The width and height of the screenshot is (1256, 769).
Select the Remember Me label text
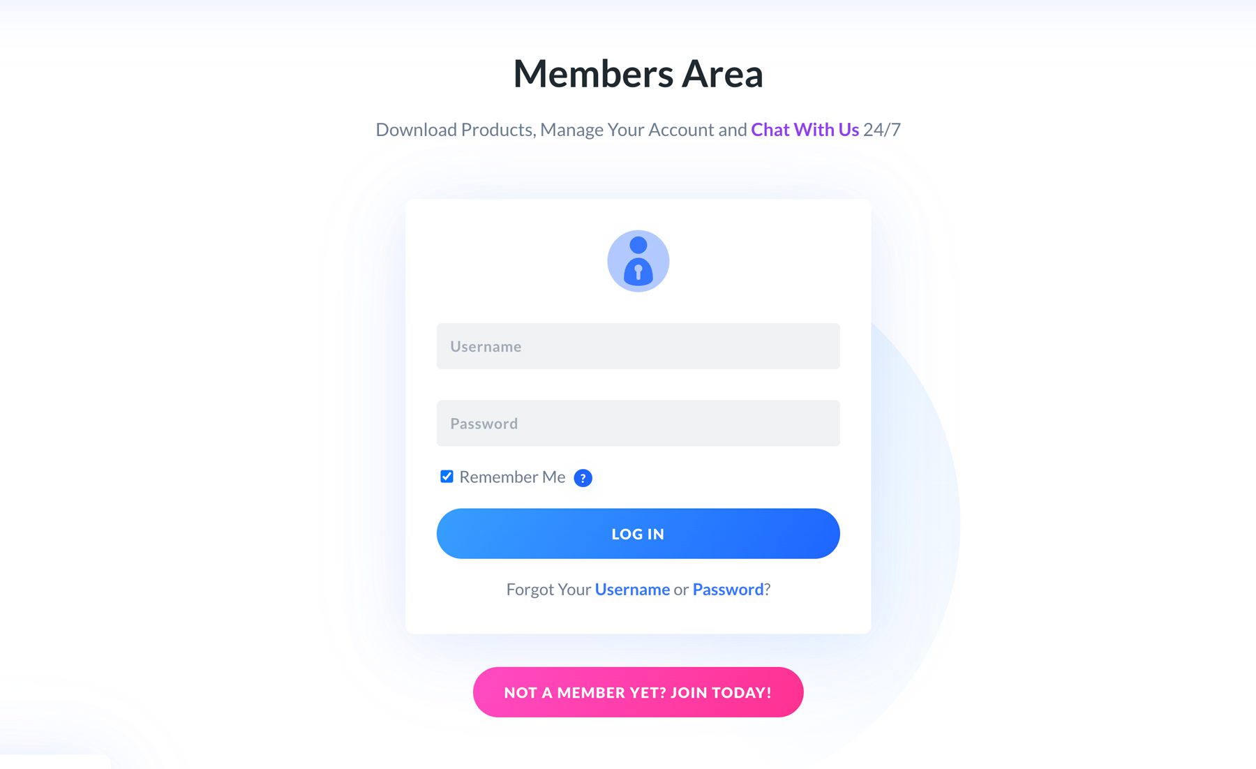511,477
